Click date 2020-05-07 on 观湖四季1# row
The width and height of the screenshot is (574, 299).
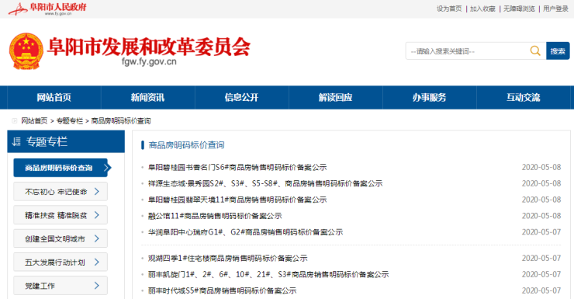tap(541, 259)
